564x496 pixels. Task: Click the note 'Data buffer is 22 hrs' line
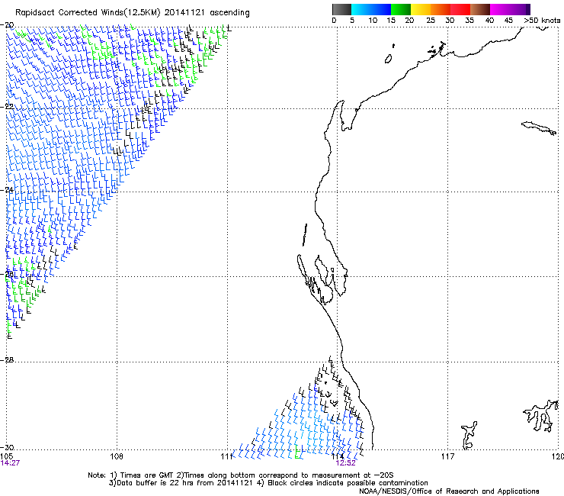(x=181, y=483)
